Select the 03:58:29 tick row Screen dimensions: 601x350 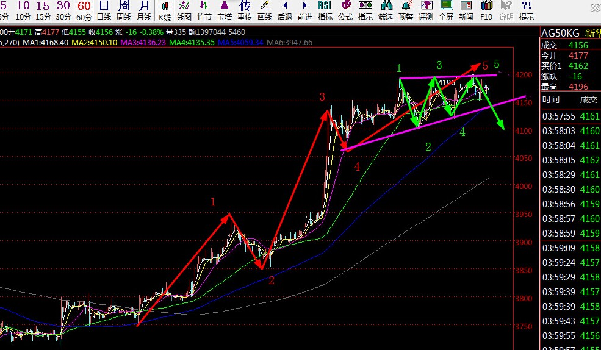[x=570, y=174]
